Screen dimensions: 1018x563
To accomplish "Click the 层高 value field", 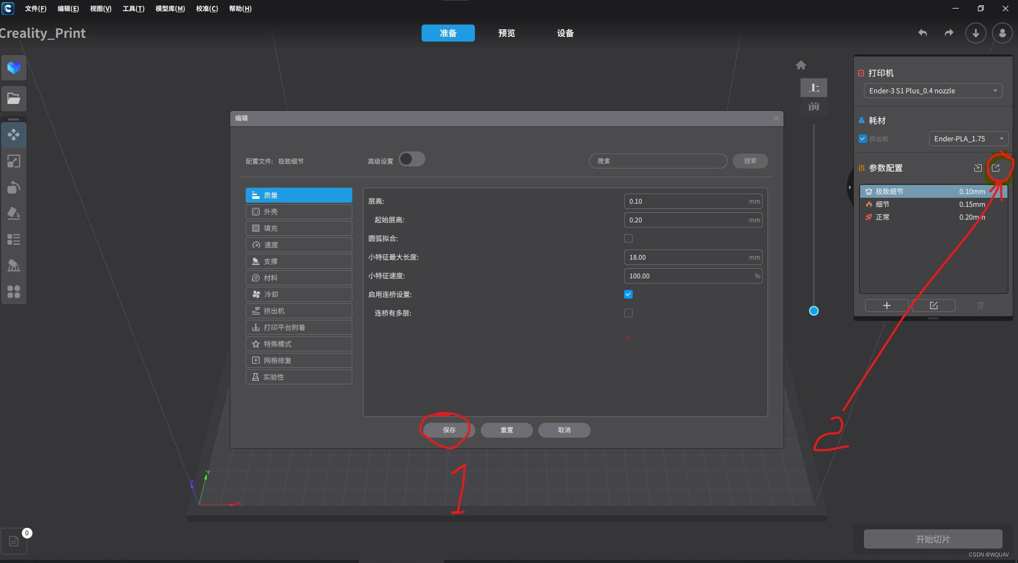I will pyautogui.click(x=693, y=202).
